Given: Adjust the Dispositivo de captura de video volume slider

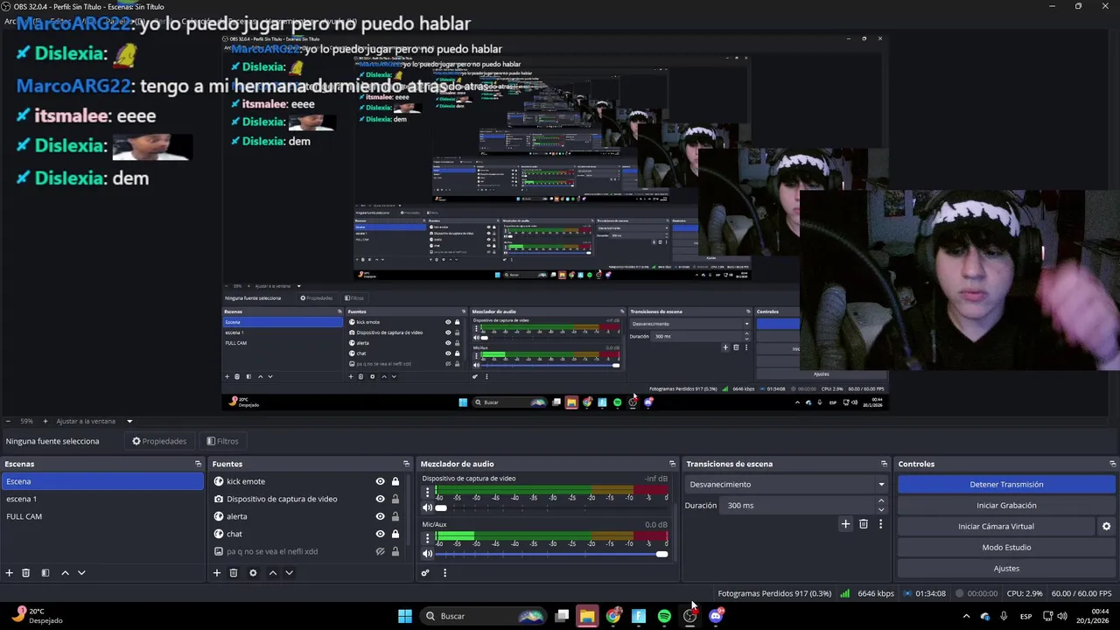Looking at the screenshot, I should click(551, 508).
